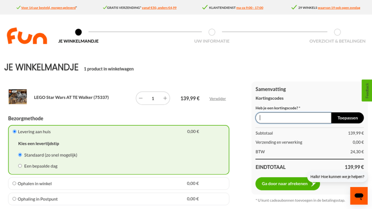Increase quantity with the plus button
Viewport: 372px width, 209px height.
tap(165, 98)
